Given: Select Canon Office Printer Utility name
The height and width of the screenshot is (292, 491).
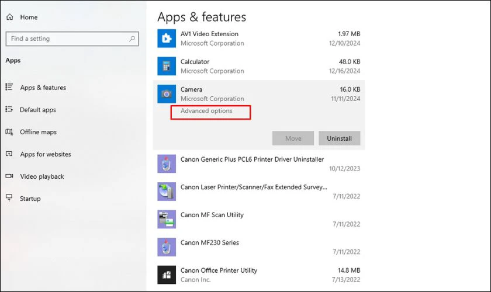Looking at the screenshot, I should click(219, 270).
